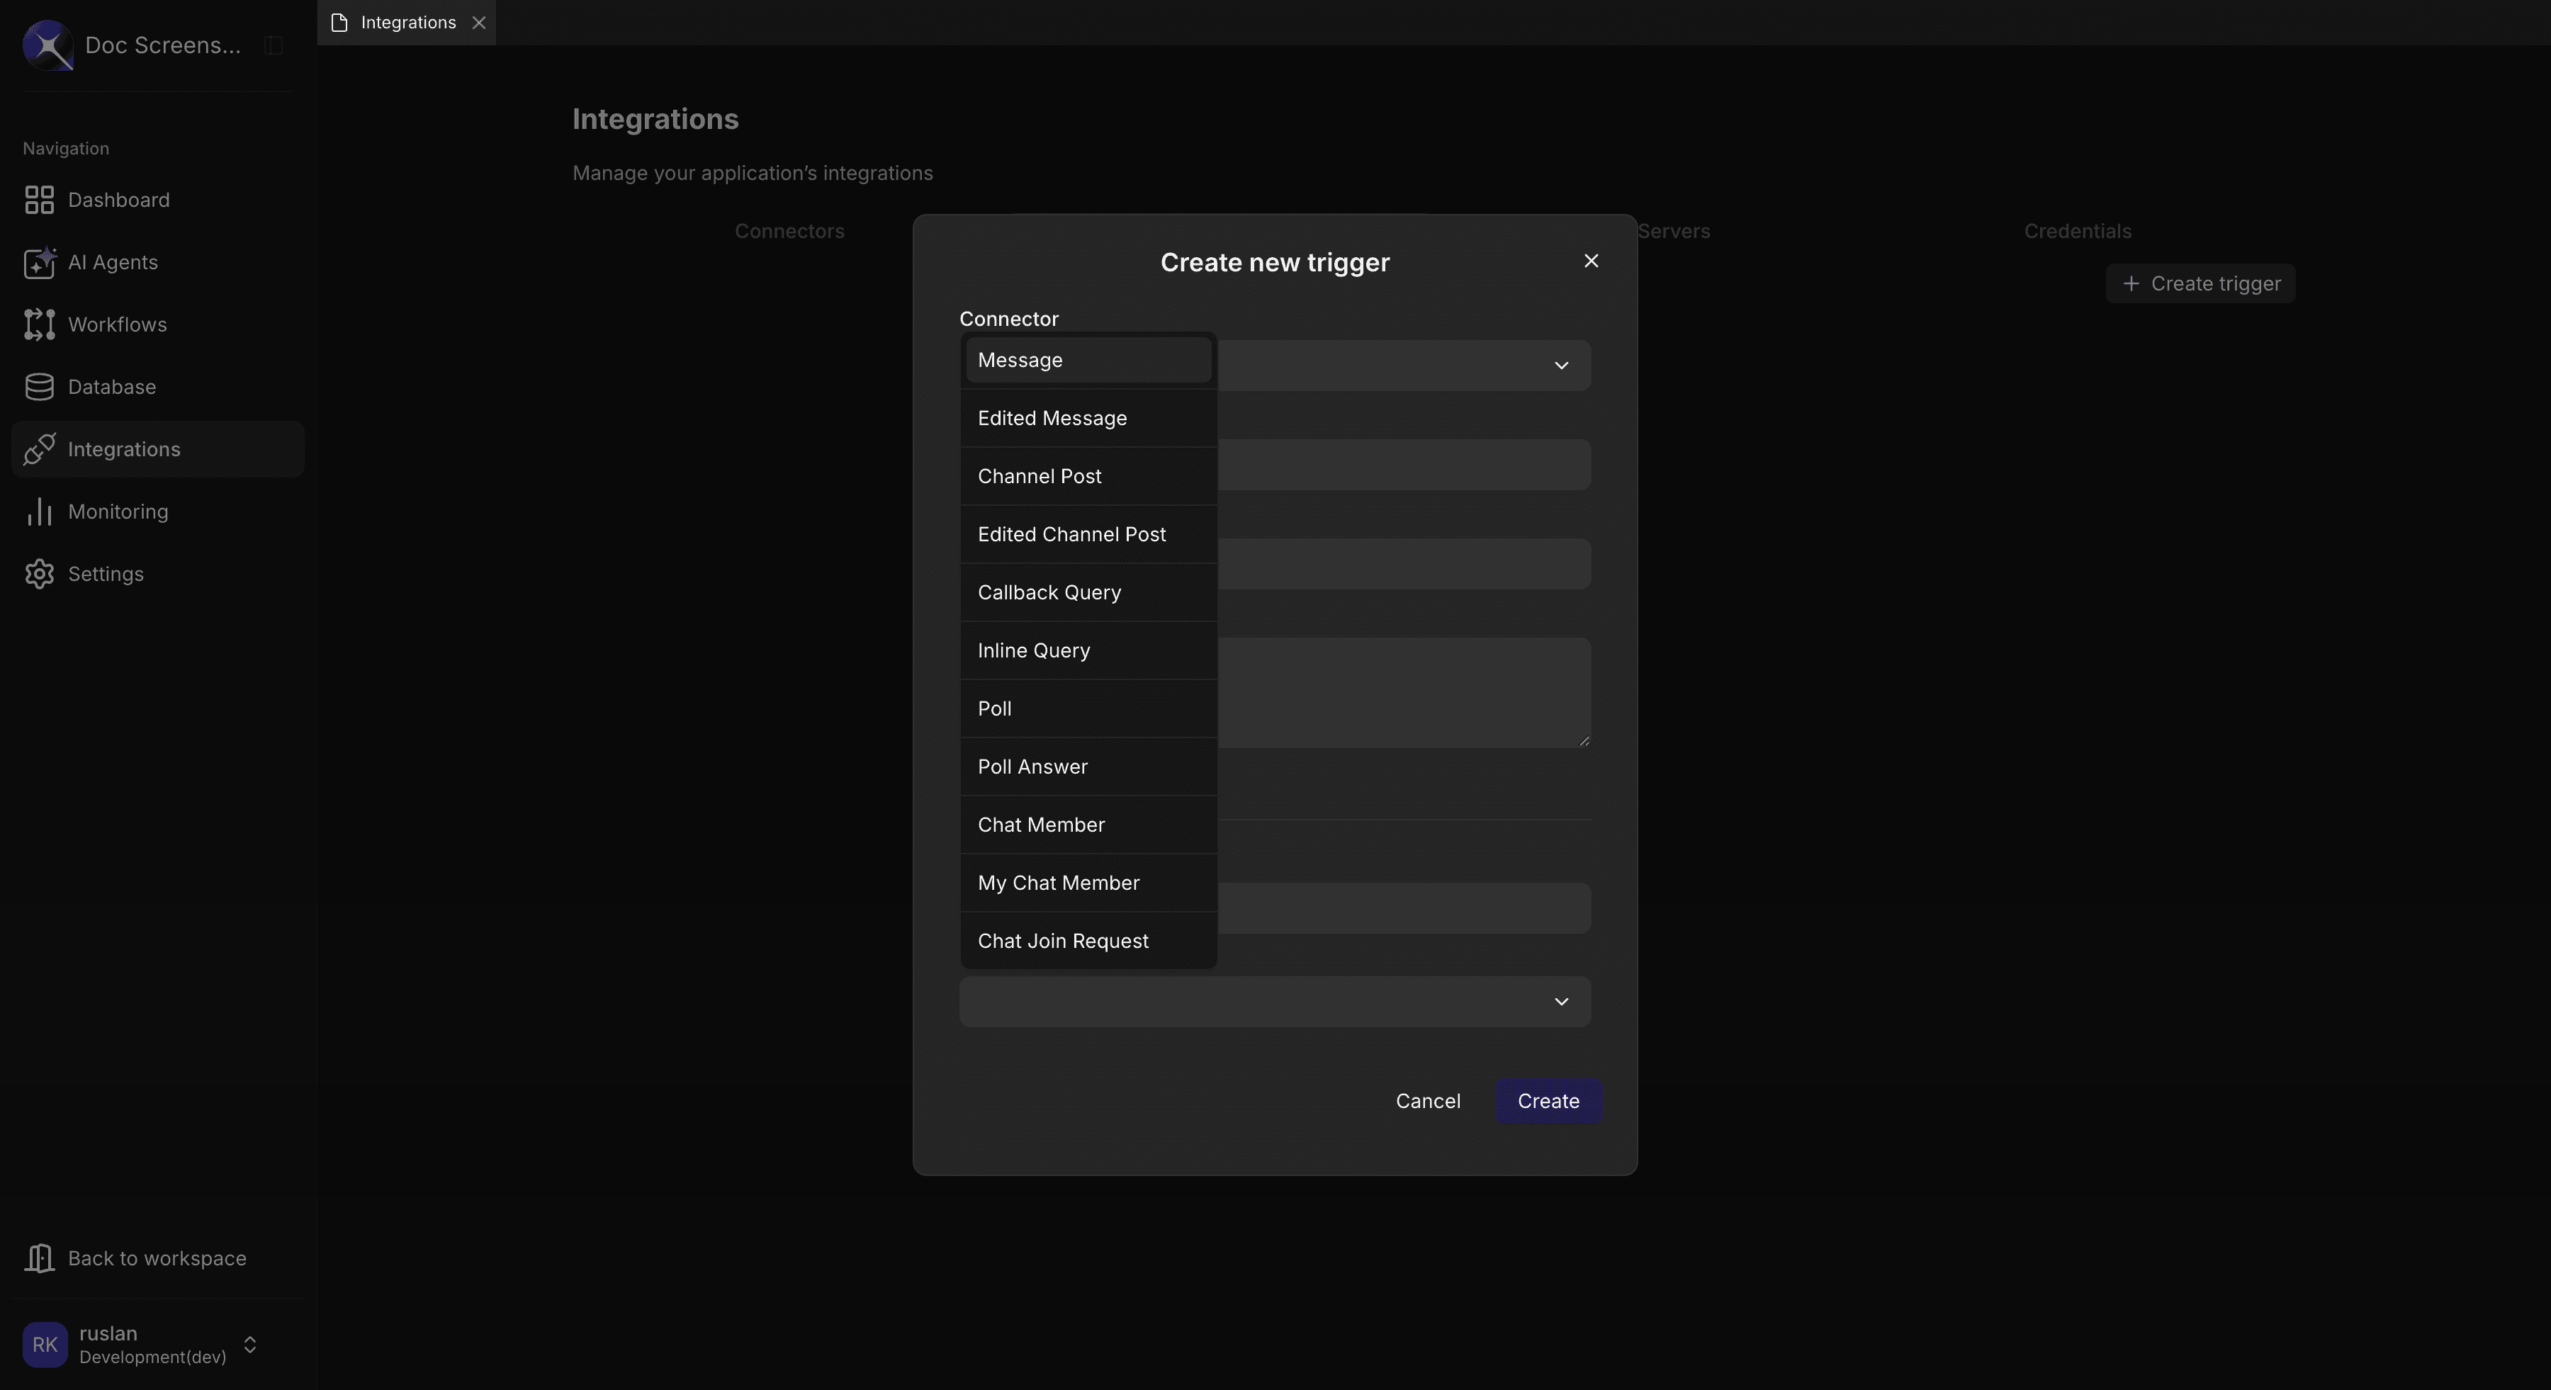2551x1390 pixels.
Task: Open the bottom dropdown in the trigger dialog
Action: [1560, 1002]
